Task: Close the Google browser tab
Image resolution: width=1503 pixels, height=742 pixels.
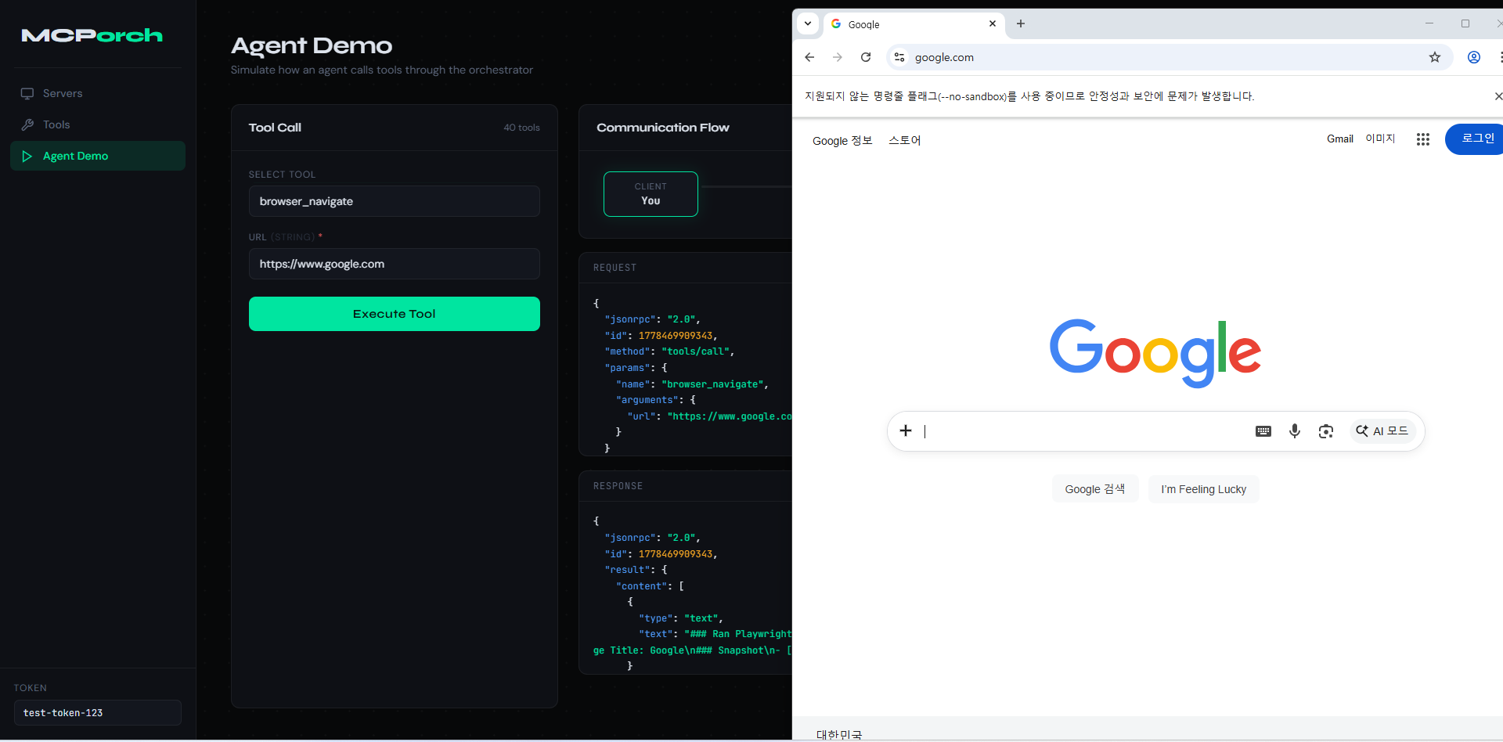Action: point(993,23)
